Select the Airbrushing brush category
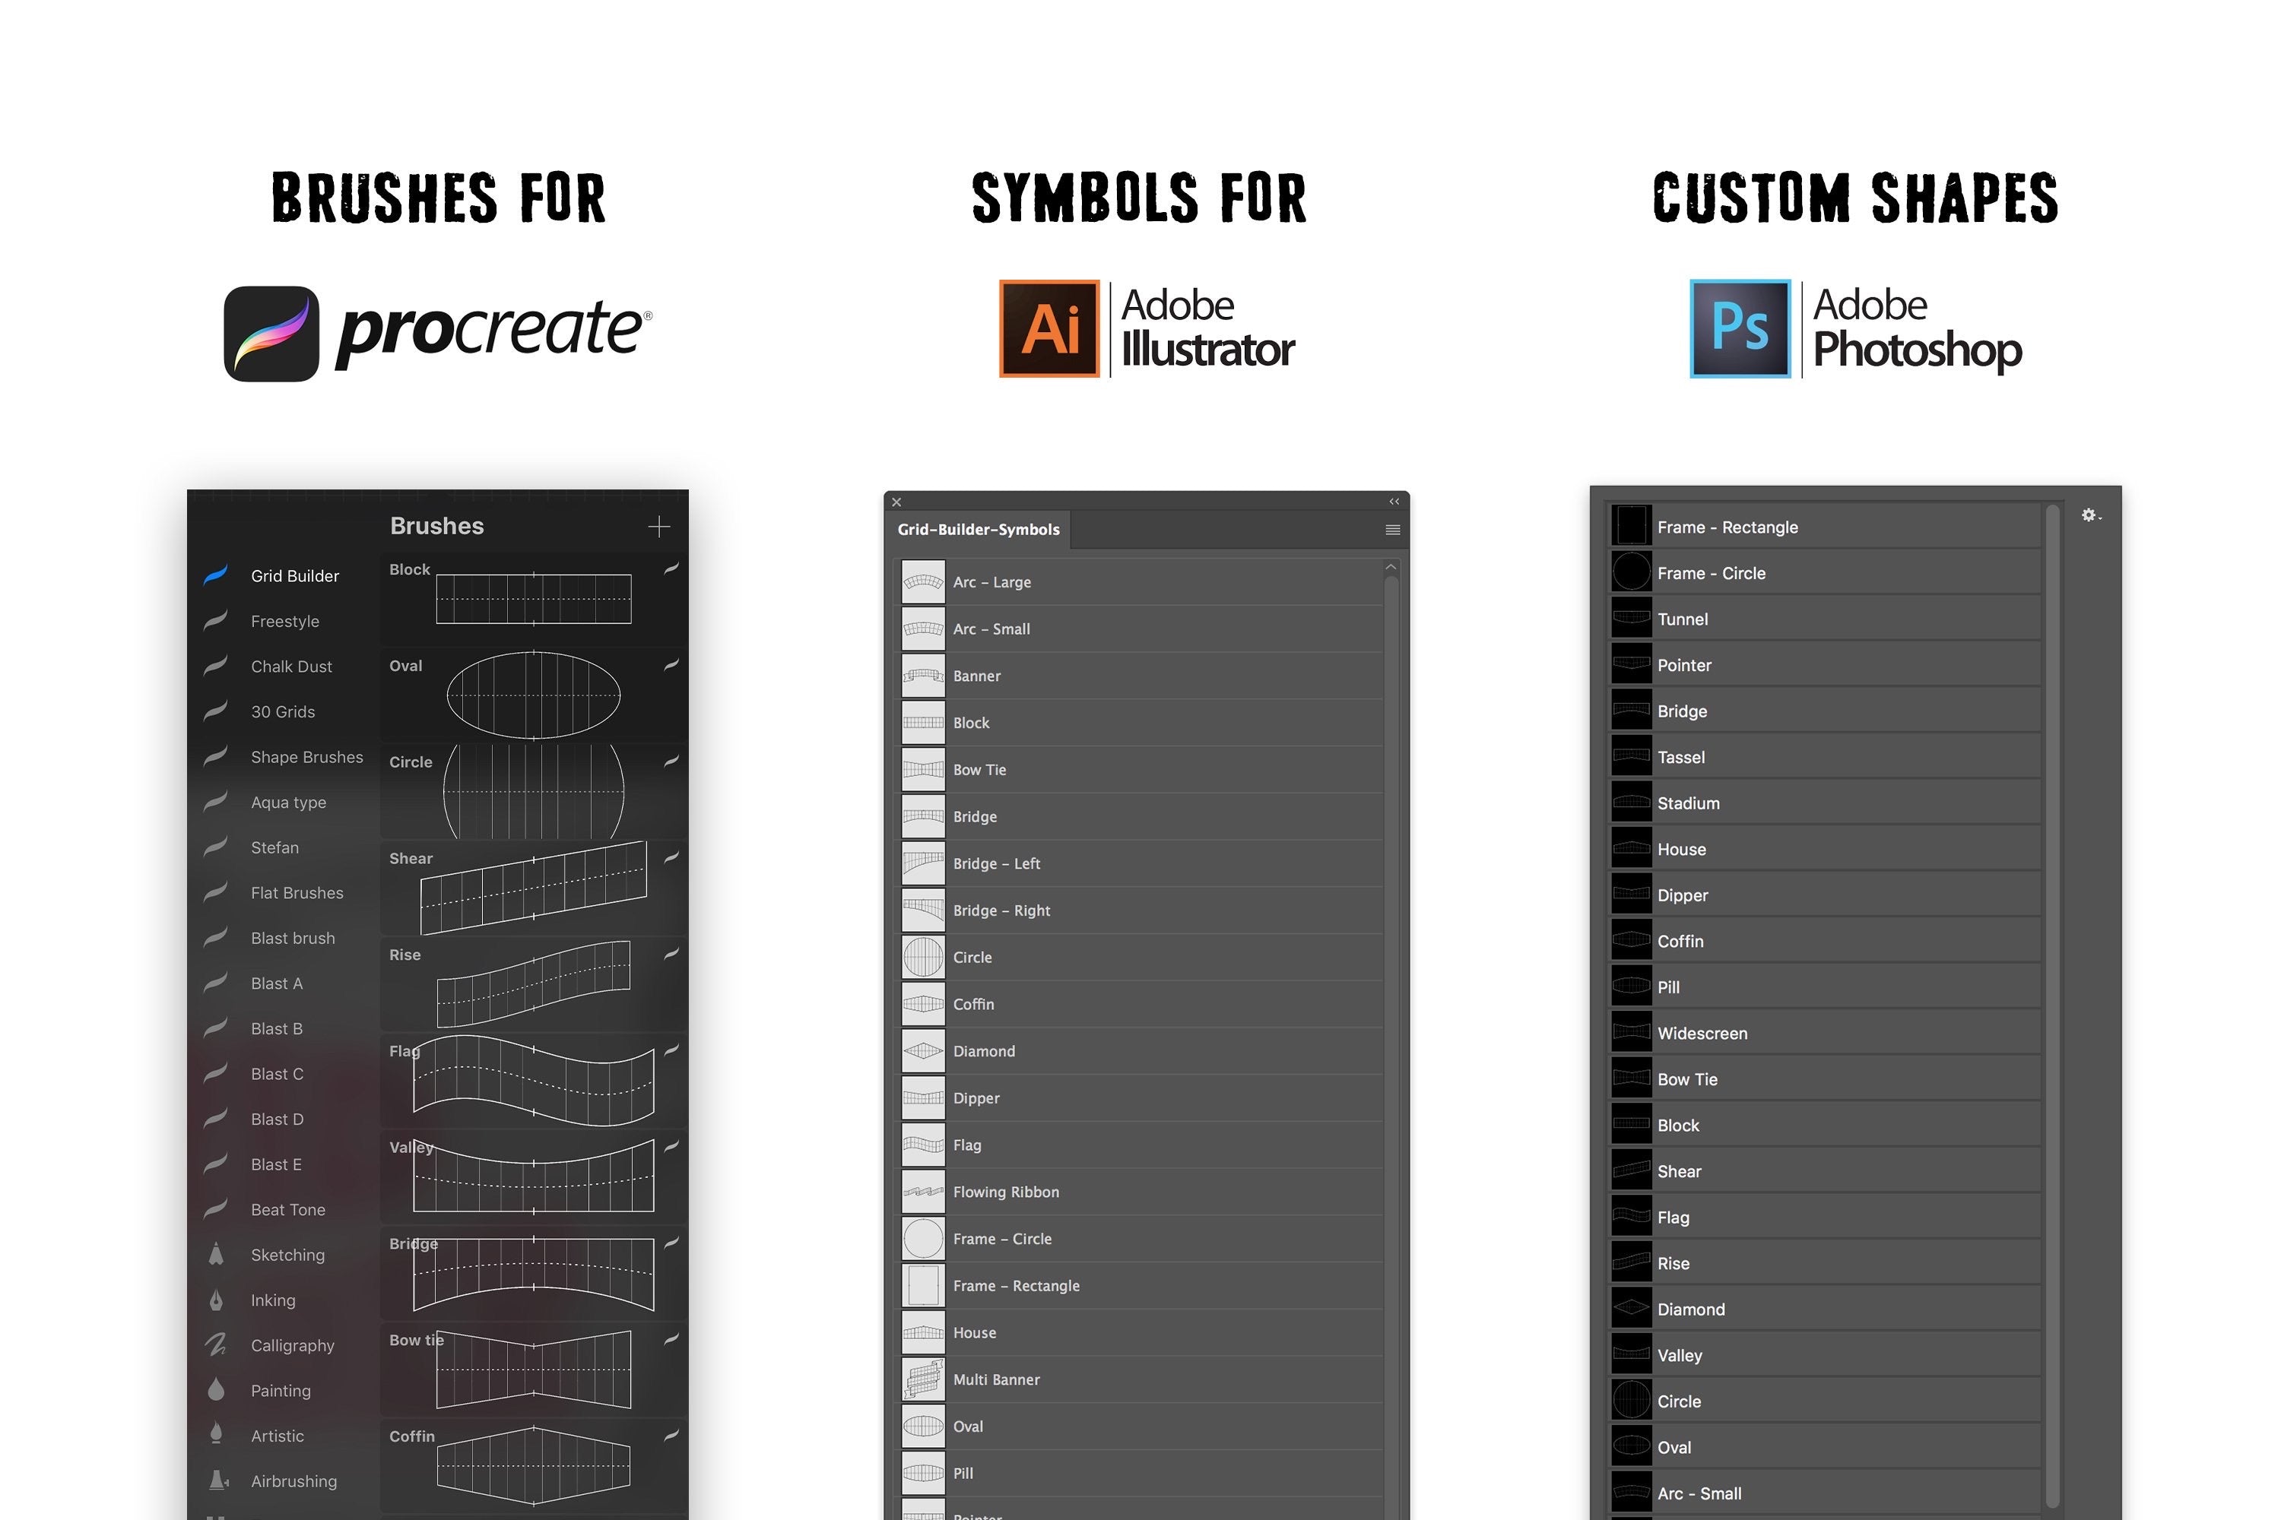 pyautogui.click(x=293, y=1481)
